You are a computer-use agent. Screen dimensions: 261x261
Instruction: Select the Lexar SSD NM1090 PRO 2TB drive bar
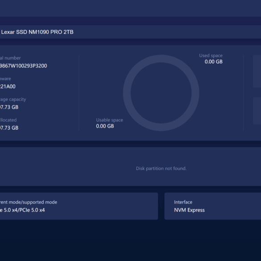pos(130,32)
